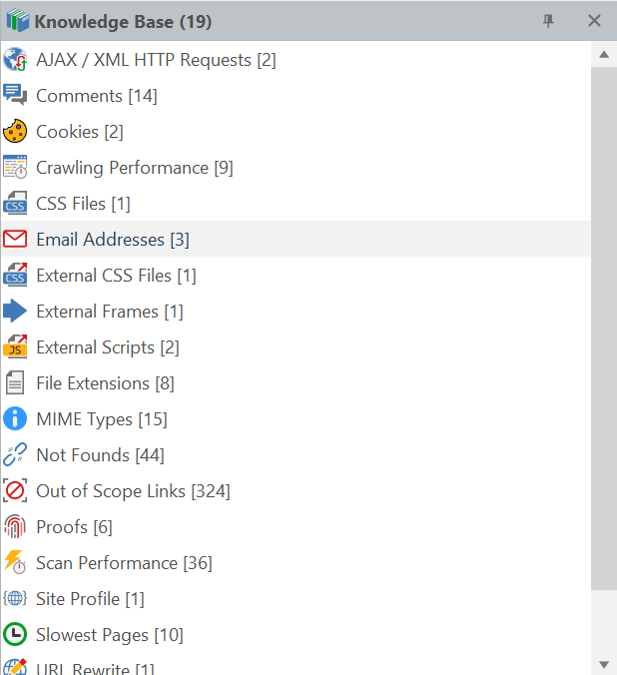Click the Proofs fingerprint icon
The height and width of the screenshot is (675, 617).
(x=15, y=527)
